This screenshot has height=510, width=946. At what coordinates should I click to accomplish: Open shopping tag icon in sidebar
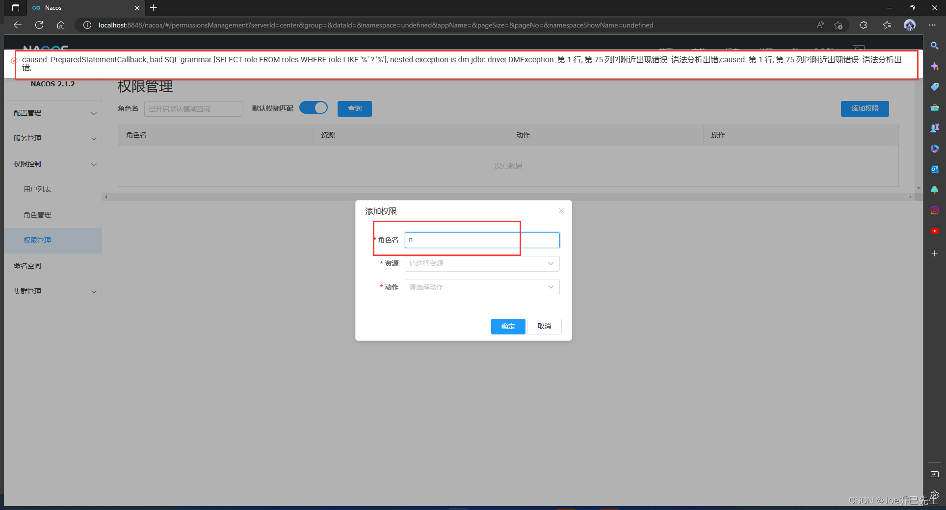coord(935,87)
